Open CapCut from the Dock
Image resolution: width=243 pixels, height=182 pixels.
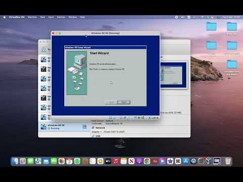[178, 161]
